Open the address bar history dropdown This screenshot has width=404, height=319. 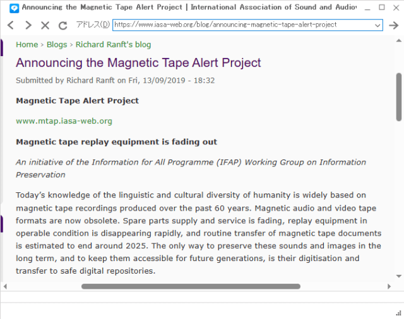[x=377, y=25]
